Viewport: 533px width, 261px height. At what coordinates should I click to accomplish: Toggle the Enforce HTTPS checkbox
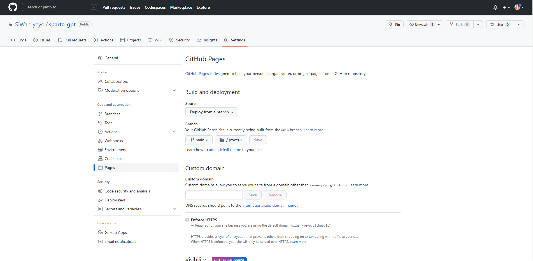(187, 220)
